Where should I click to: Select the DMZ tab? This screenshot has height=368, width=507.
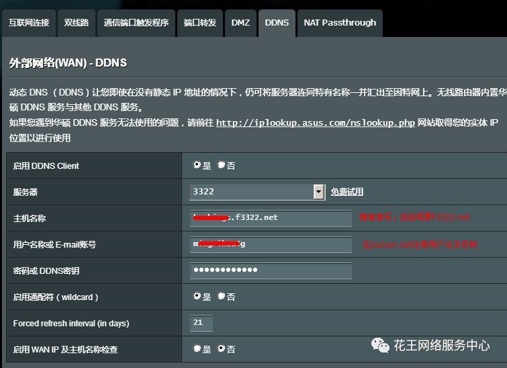coord(240,23)
